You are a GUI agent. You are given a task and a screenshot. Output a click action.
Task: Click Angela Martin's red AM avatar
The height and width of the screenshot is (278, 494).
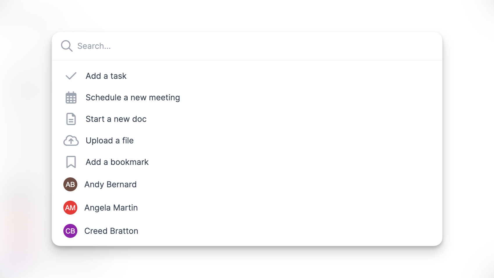click(70, 208)
